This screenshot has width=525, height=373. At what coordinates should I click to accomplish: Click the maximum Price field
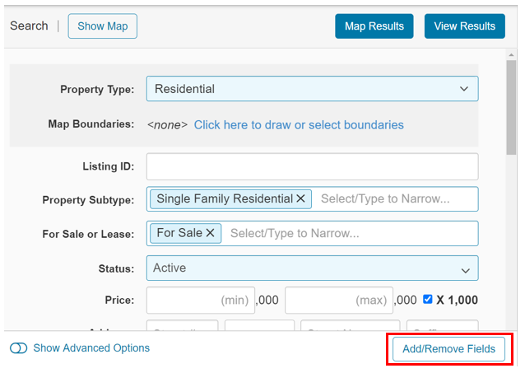[x=338, y=301]
